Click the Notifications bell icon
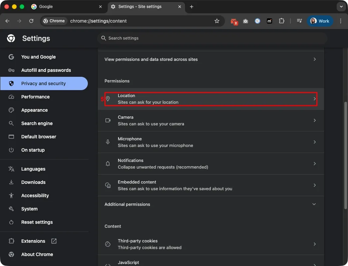 108,164
